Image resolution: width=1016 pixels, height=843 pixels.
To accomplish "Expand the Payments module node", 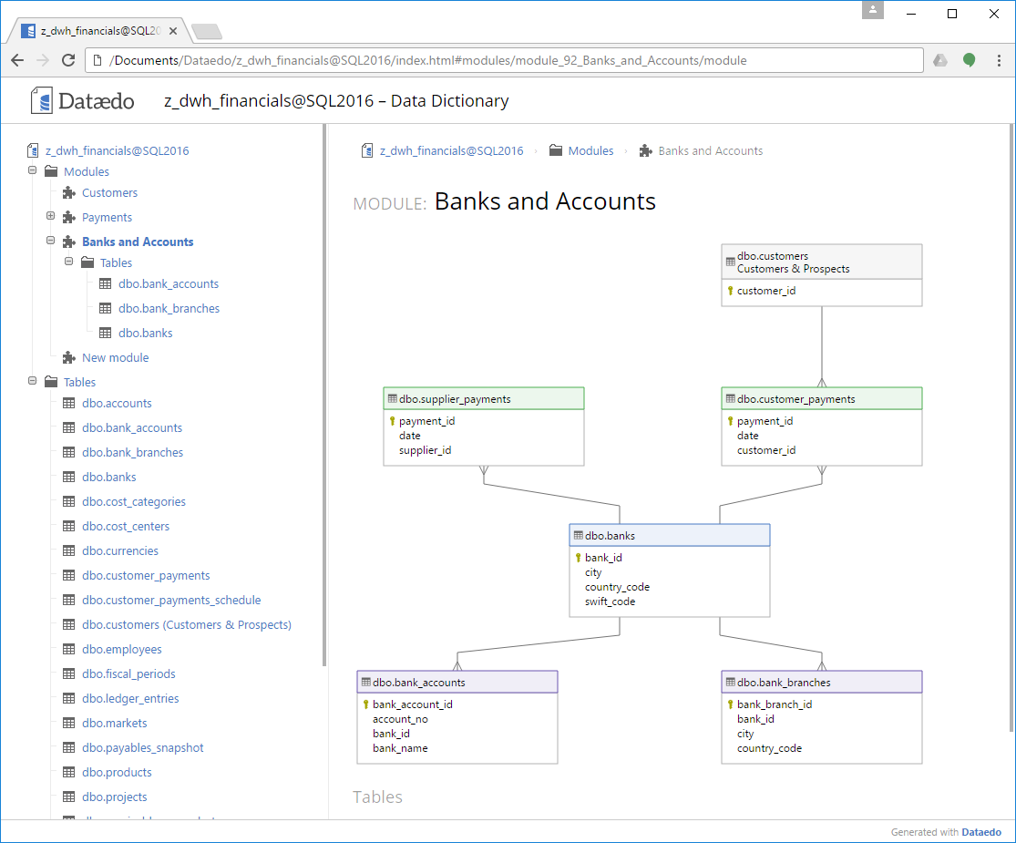I will [x=50, y=216].
